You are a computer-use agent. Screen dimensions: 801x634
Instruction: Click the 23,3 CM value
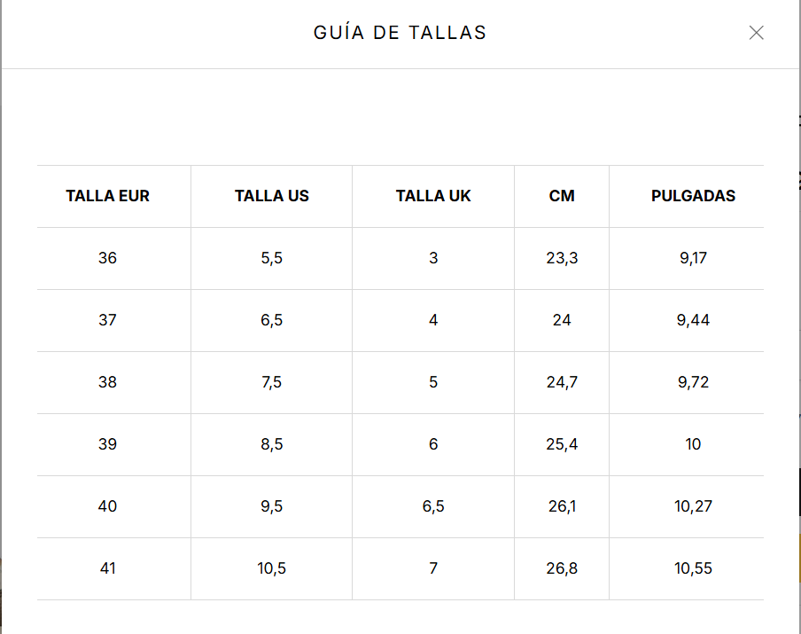coord(562,258)
